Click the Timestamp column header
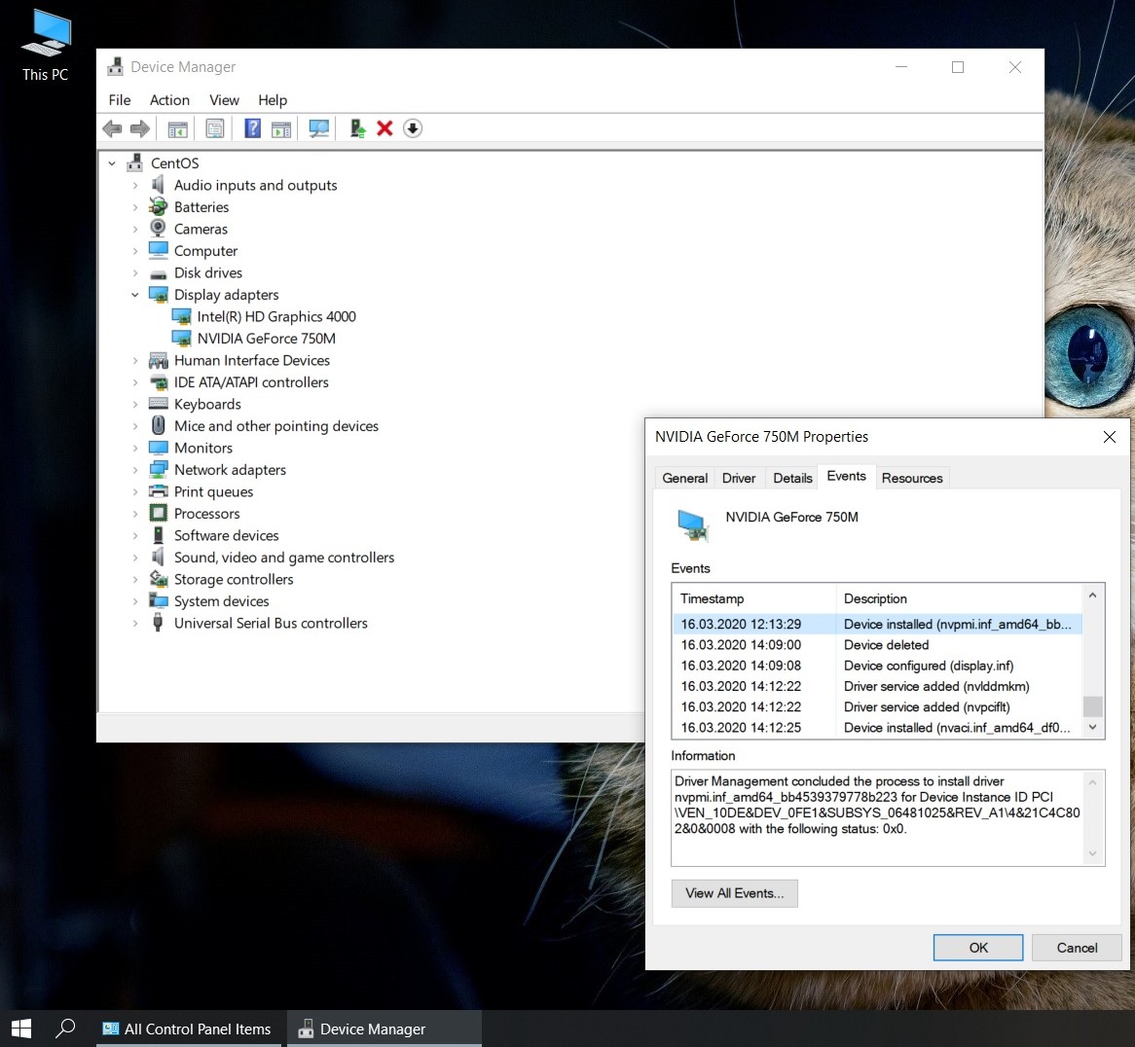This screenshot has height=1047, width=1135. pos(754,598)
